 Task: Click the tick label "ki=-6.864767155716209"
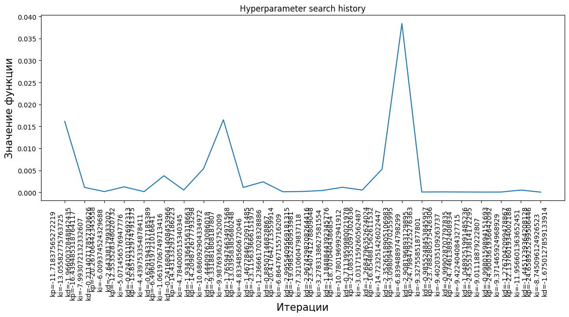click(278, 254)
